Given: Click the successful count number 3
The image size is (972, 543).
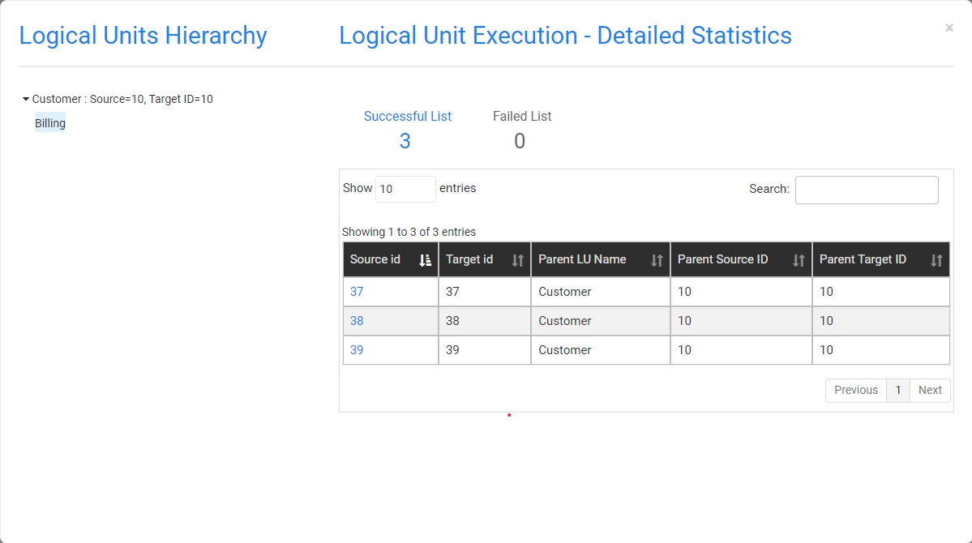Looking at the screenshot, I should tap(405, 142).
